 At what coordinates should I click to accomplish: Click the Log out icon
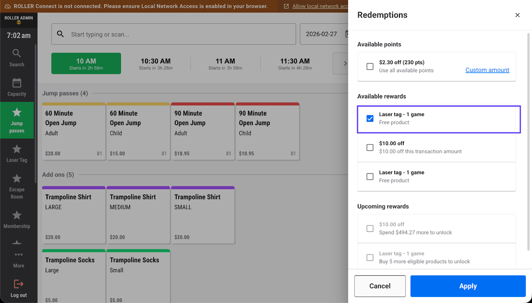click(18, 284)
